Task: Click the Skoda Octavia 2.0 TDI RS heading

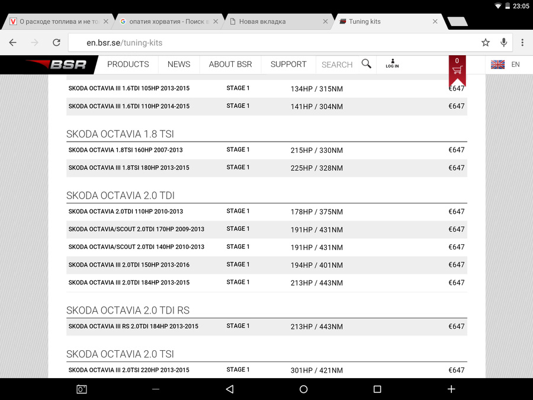Action: coord(128,310)
